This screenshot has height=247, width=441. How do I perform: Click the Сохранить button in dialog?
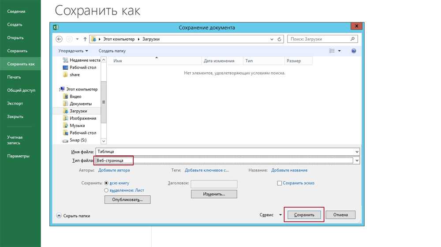304,215
